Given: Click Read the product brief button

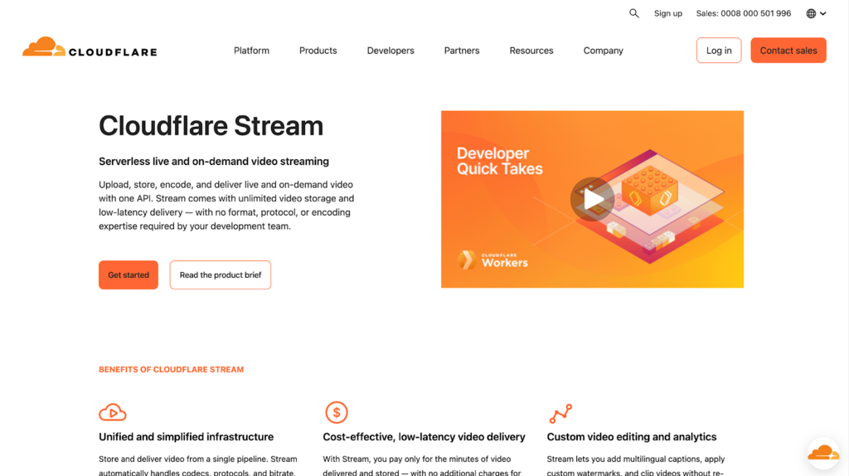Looking at the screenshot, I should pos(221,275).
